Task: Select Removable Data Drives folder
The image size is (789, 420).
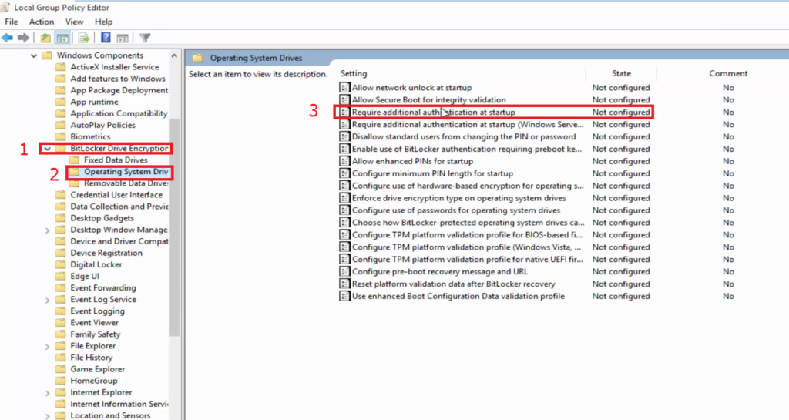Action: tap(126, 183)
